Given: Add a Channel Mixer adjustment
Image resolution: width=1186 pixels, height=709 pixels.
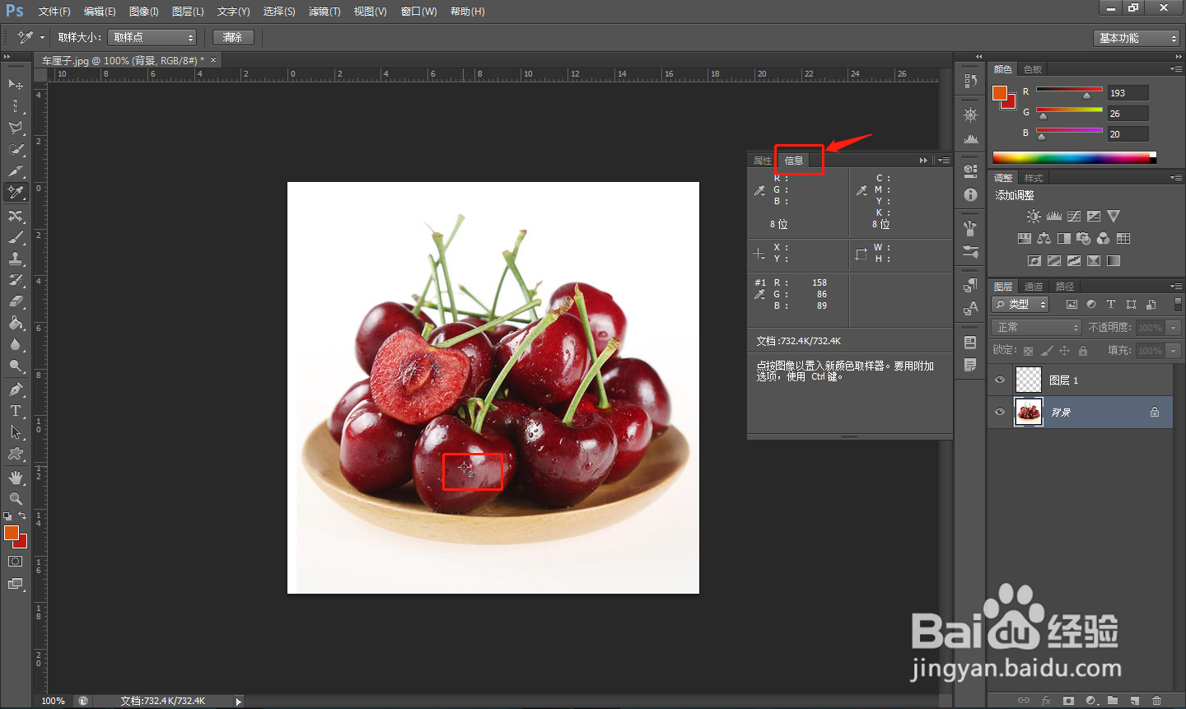Looking at the screenshot, I should tap(1104, 239).
